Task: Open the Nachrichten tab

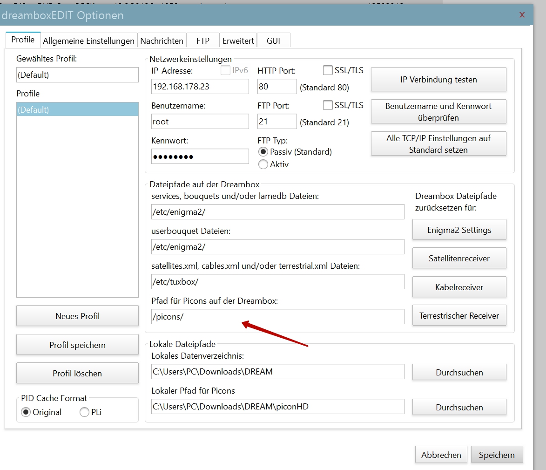Action: coord(162,41)
